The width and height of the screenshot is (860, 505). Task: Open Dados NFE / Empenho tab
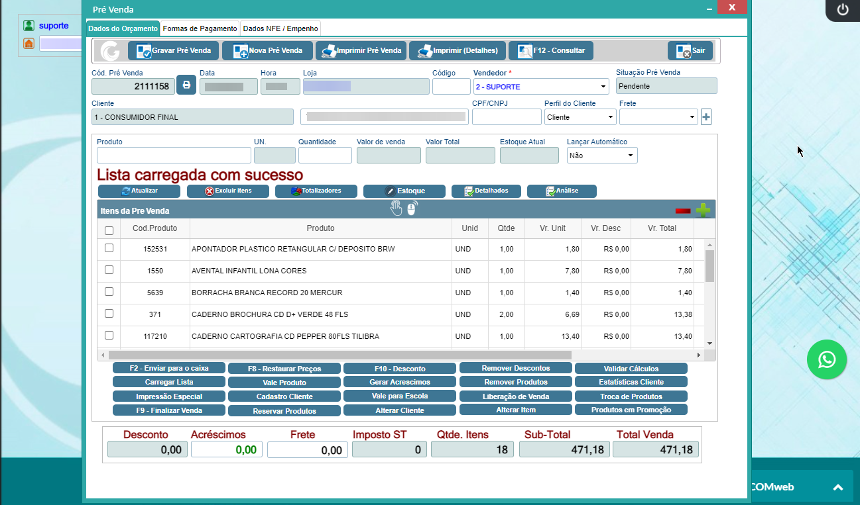[280, 28]
